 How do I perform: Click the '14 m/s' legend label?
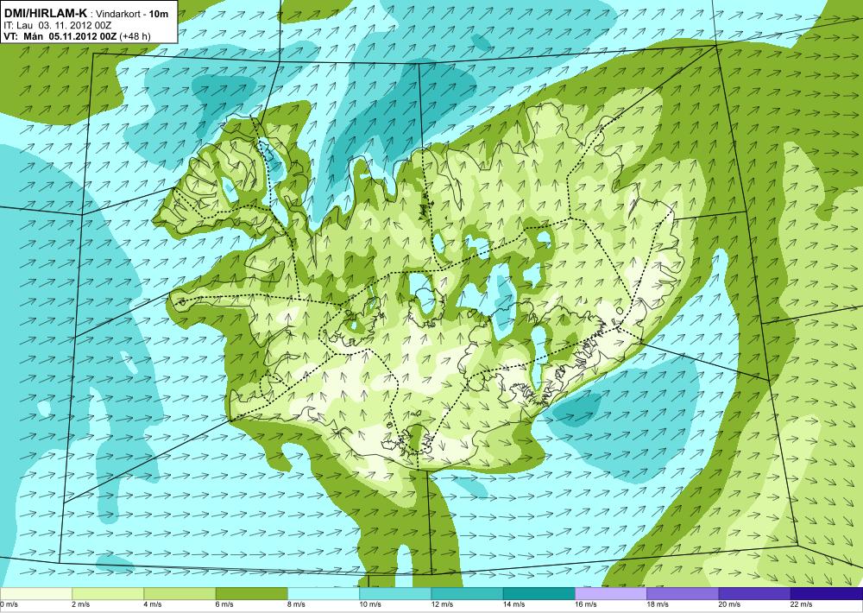(x=514, y=604)
